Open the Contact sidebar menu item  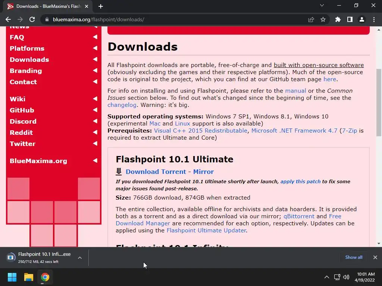tap(23, 82)
